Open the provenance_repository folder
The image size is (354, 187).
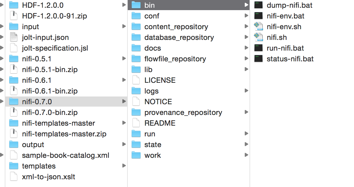183,113
